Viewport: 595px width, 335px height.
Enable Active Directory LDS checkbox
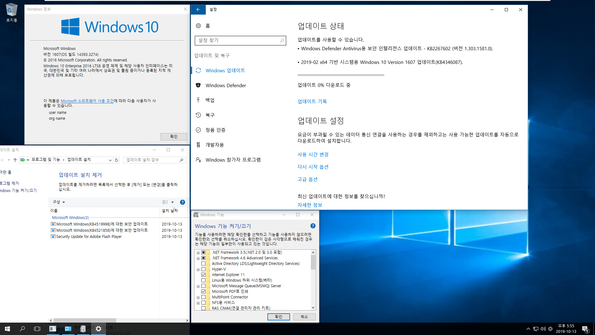click(x=204, y=264)
